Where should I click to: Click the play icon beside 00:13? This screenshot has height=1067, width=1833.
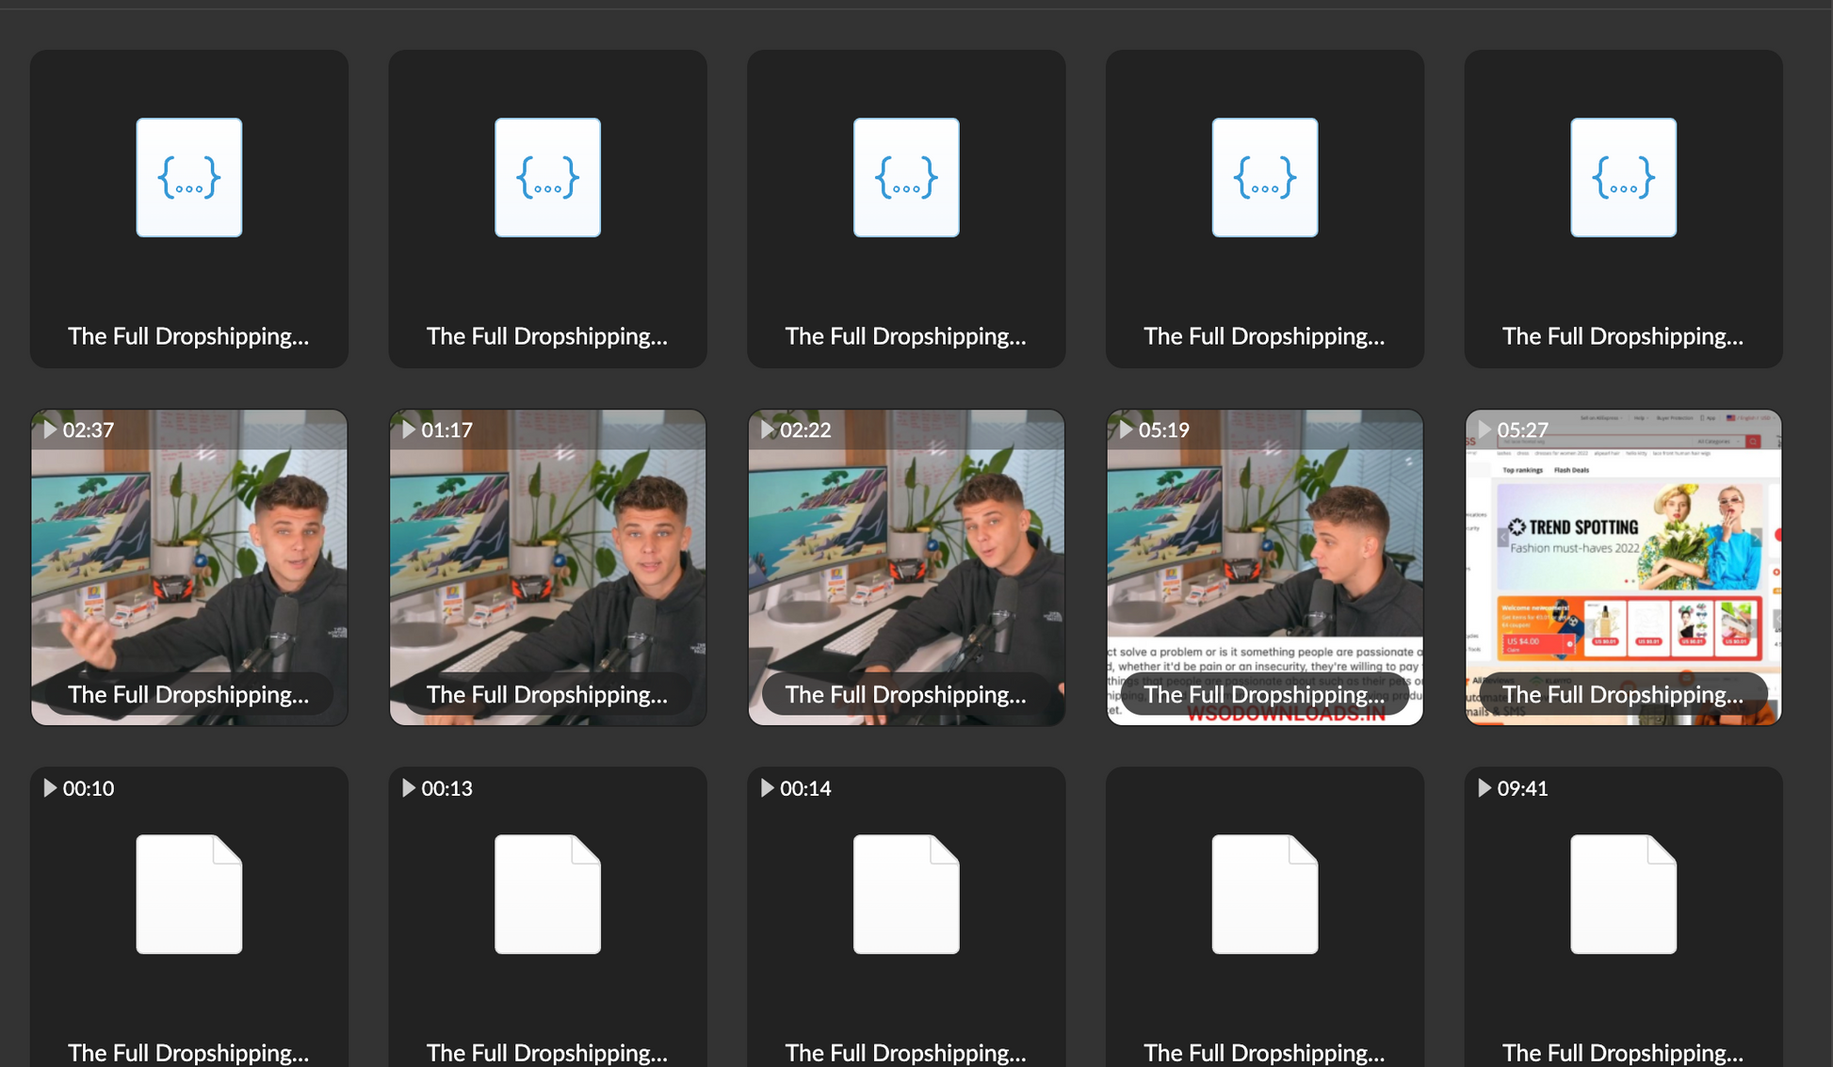[409, 788]
